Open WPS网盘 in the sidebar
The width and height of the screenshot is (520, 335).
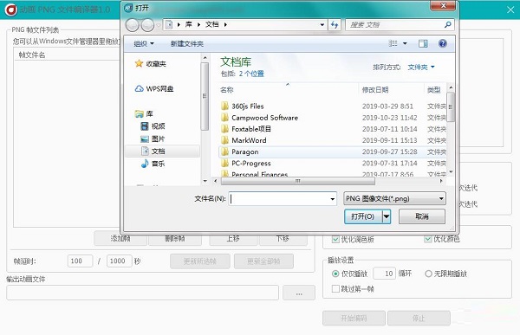[x=154, y=89]
